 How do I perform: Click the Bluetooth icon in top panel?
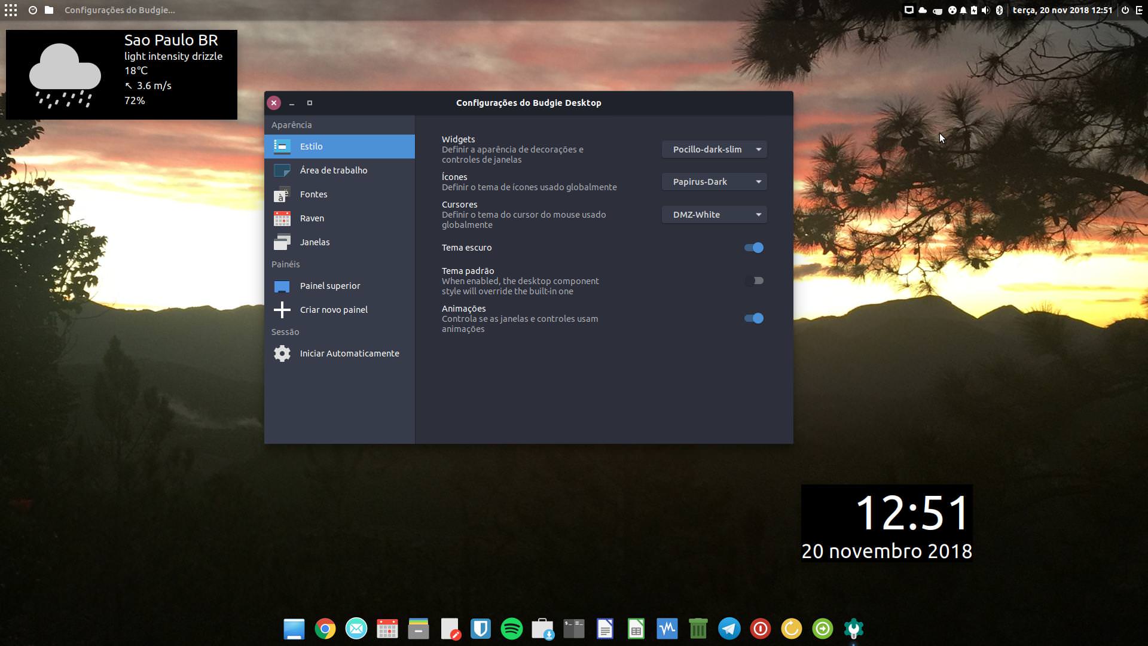click(999, 10)
